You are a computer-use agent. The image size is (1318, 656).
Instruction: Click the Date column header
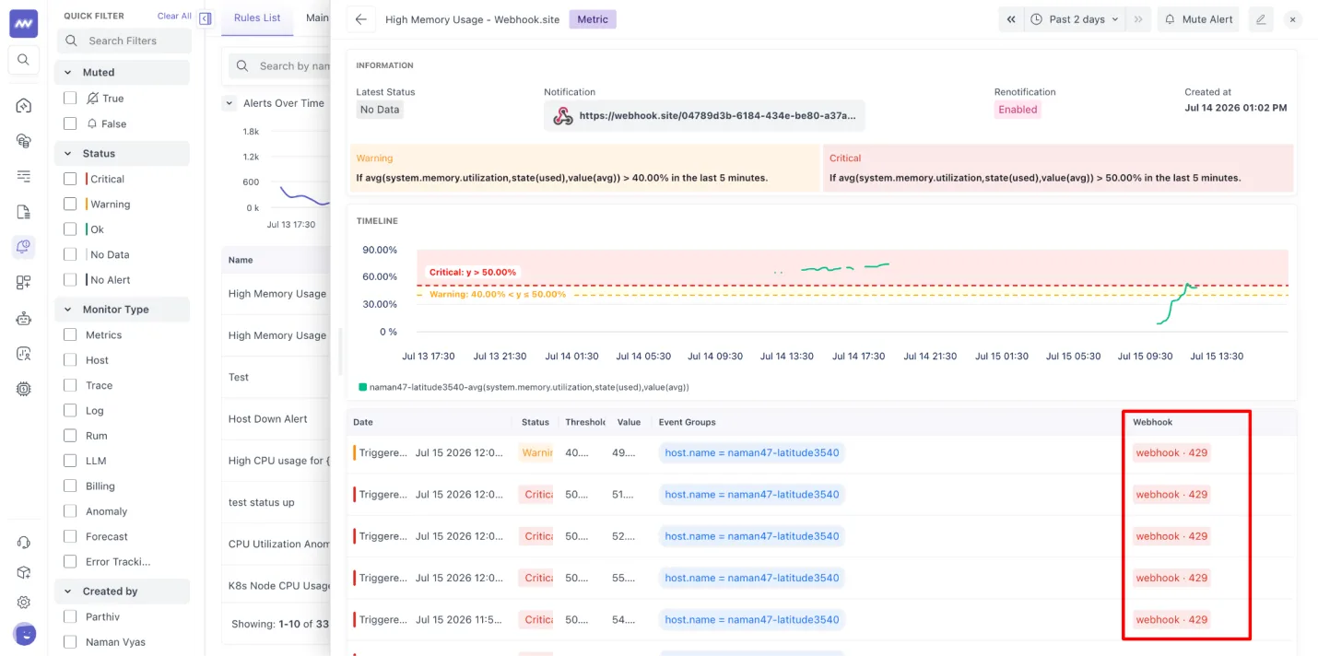[363, 422]
